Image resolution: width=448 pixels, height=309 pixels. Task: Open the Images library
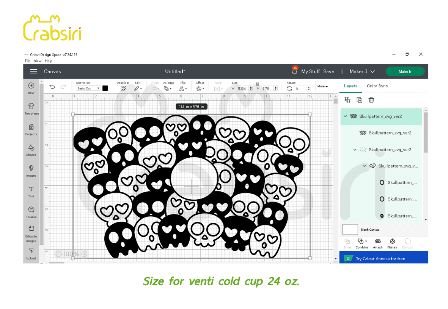coord(31,169)
